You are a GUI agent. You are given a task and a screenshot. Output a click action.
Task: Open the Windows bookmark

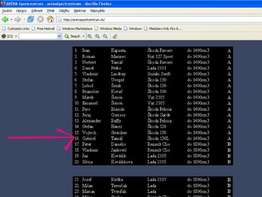(x=133, y=28)
